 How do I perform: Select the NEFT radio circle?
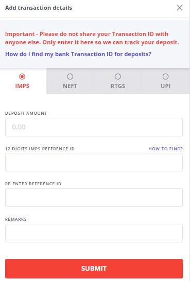[x=70, y=77]
